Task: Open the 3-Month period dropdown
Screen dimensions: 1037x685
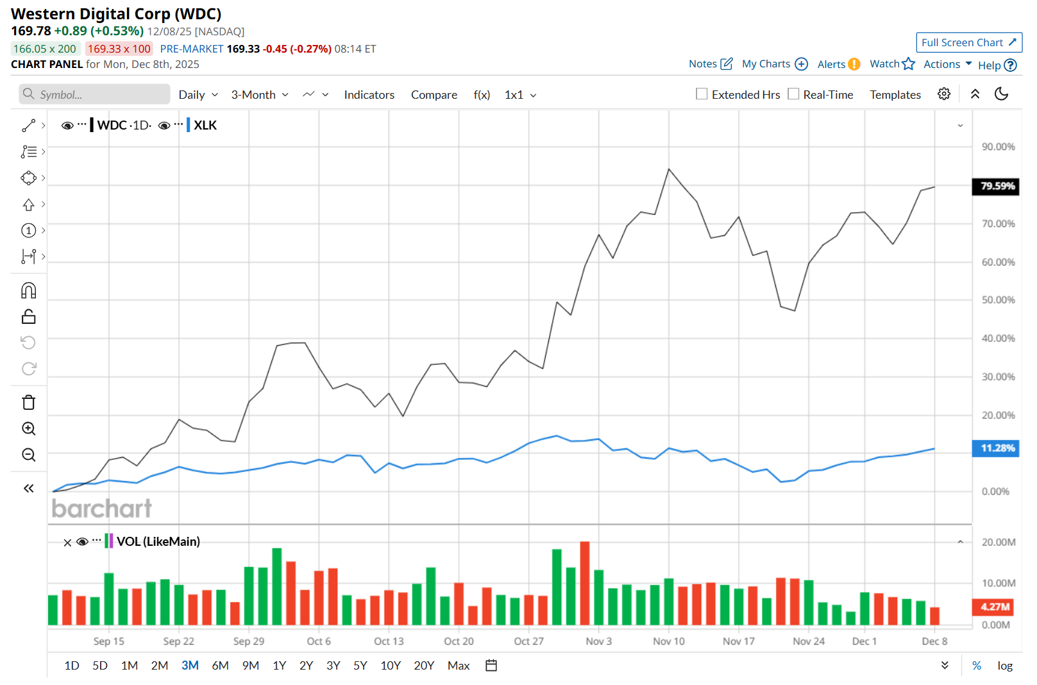Action: click(x=260, y=95)
